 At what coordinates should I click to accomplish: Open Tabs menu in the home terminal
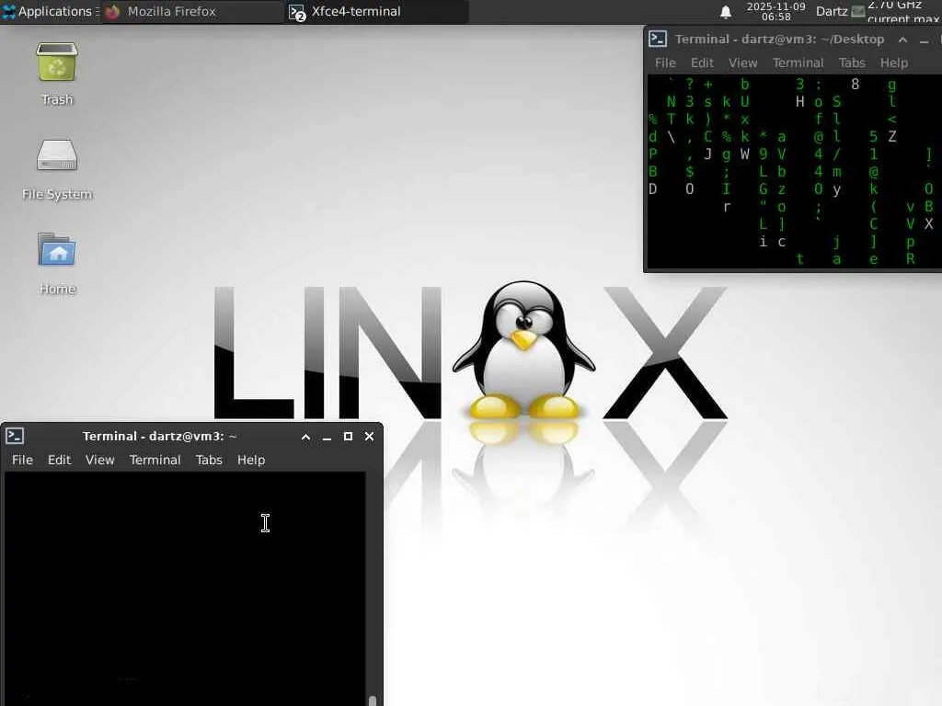tap(209, 460)
